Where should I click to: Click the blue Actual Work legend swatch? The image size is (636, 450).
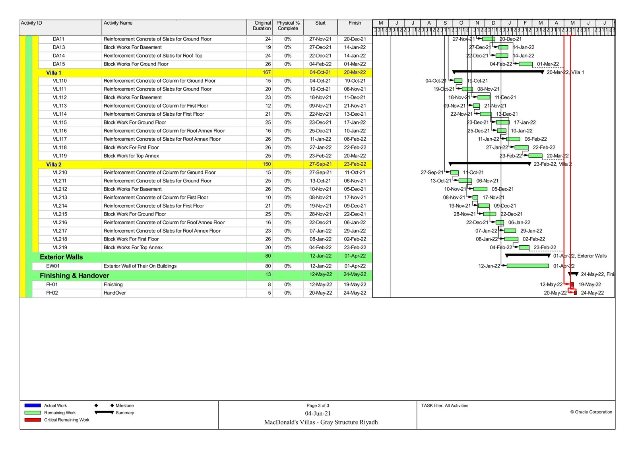click(x=33, y=405)
